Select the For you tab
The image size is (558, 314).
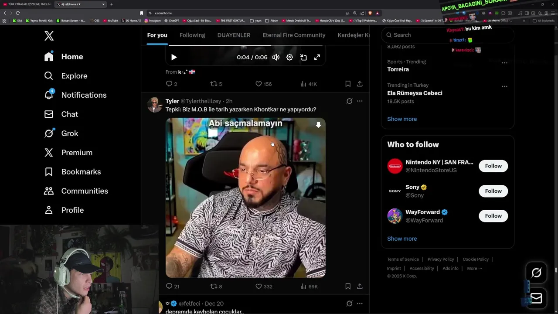click(157, 35)
